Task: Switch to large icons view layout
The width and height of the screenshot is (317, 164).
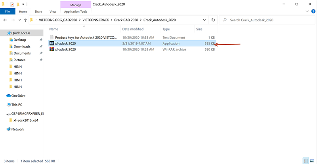Action: (312, 161)
